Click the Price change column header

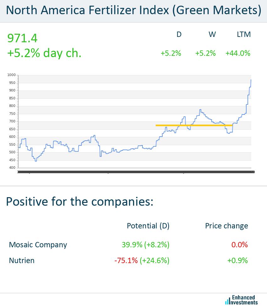pos(226,226)
